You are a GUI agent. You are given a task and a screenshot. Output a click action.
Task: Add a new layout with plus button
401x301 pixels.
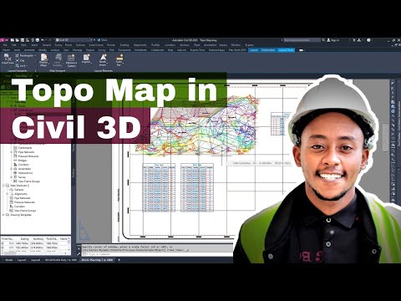click(119, 260)
